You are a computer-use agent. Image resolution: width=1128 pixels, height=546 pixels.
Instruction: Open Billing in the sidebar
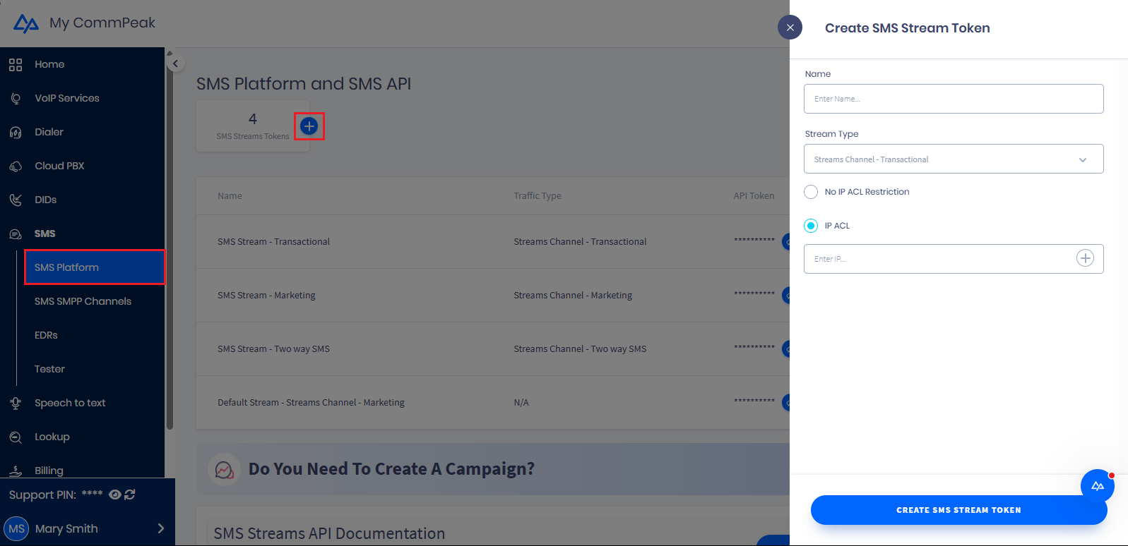click(49, 471)
